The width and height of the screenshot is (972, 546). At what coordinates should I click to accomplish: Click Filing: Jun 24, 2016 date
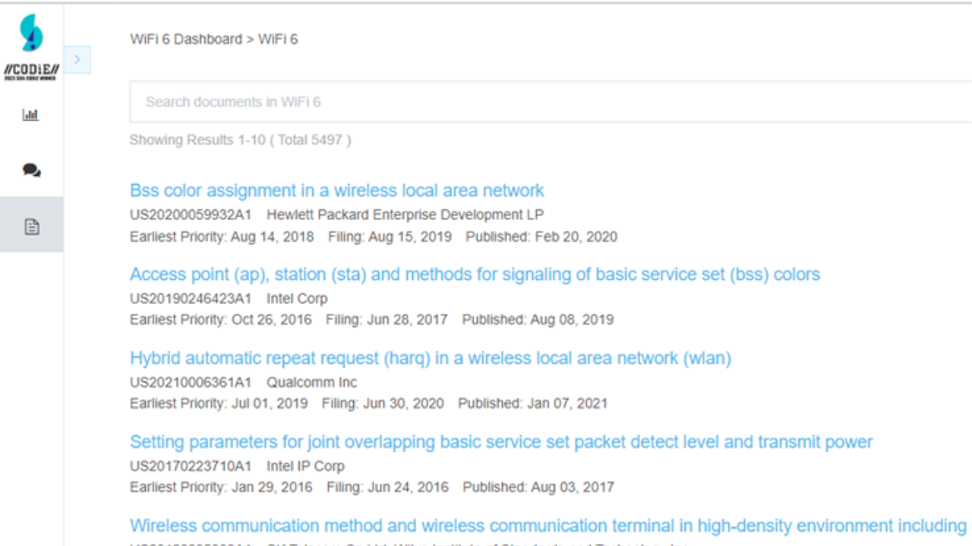point(387,487)
